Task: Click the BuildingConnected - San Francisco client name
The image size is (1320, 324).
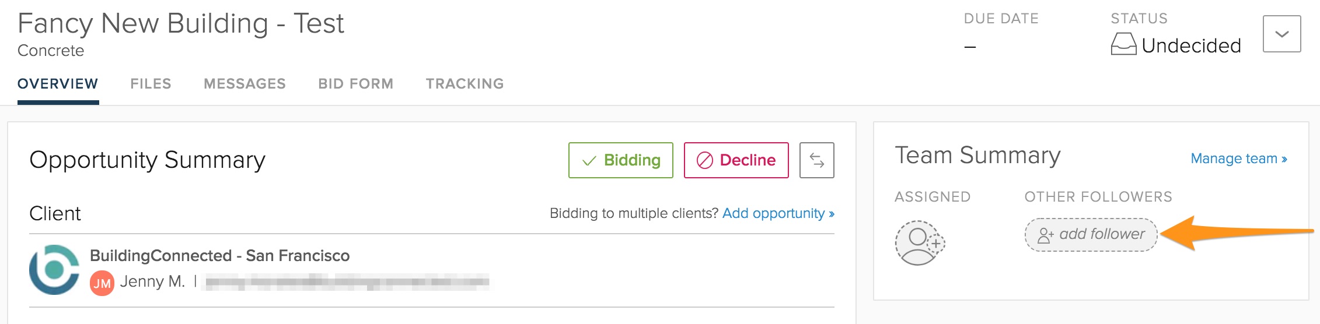Action: (x=219, y=255)
